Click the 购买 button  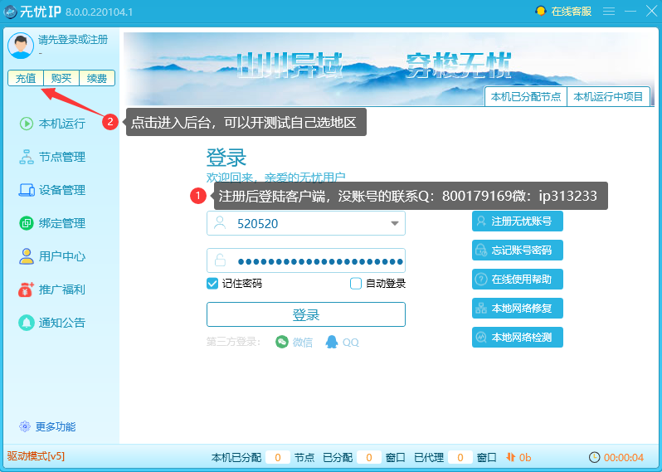[61, 78]
